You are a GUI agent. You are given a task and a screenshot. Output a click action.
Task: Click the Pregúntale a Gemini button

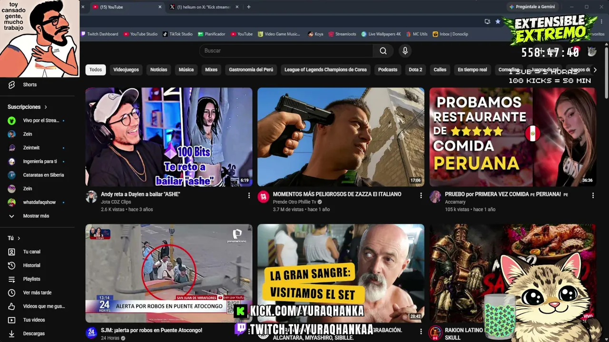coord(532,7)
